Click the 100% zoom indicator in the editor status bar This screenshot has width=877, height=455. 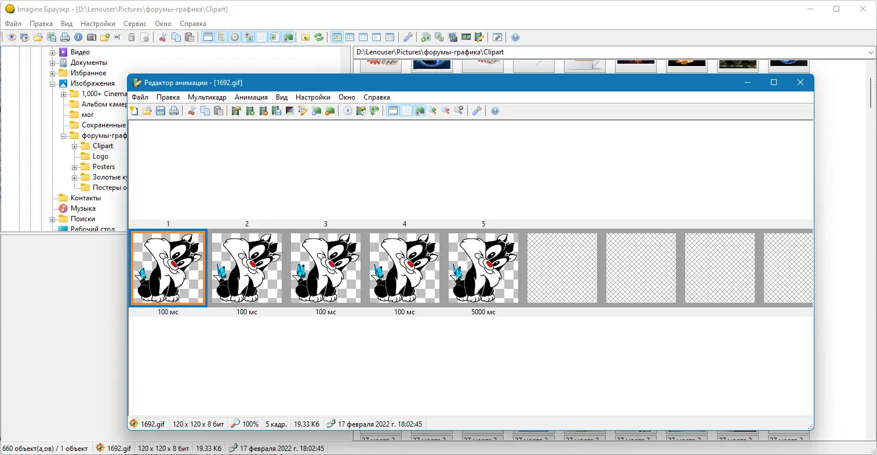[x=245, y=424]
